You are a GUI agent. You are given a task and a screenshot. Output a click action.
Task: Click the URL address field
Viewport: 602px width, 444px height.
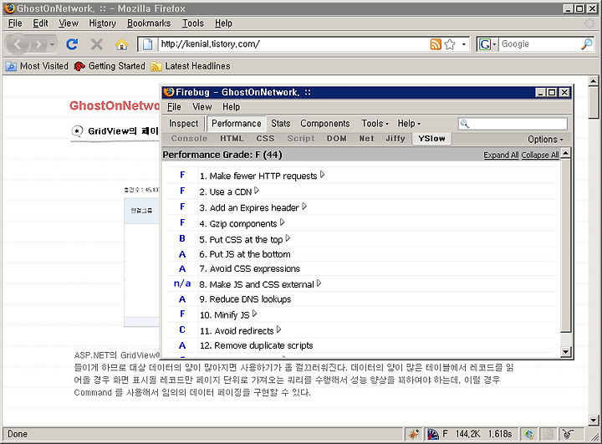pyautogui.click(x=293, y=44)
